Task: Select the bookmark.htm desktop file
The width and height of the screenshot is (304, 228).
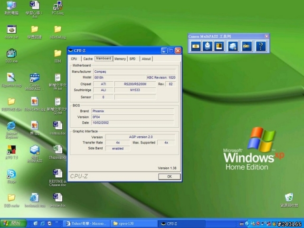Action: click(35, 200)
